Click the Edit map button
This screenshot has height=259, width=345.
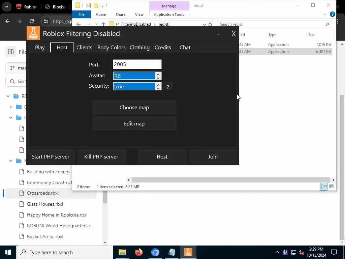[134, 124]
